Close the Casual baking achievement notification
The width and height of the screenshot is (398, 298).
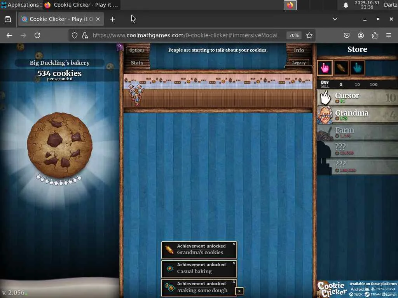[234, 263]
